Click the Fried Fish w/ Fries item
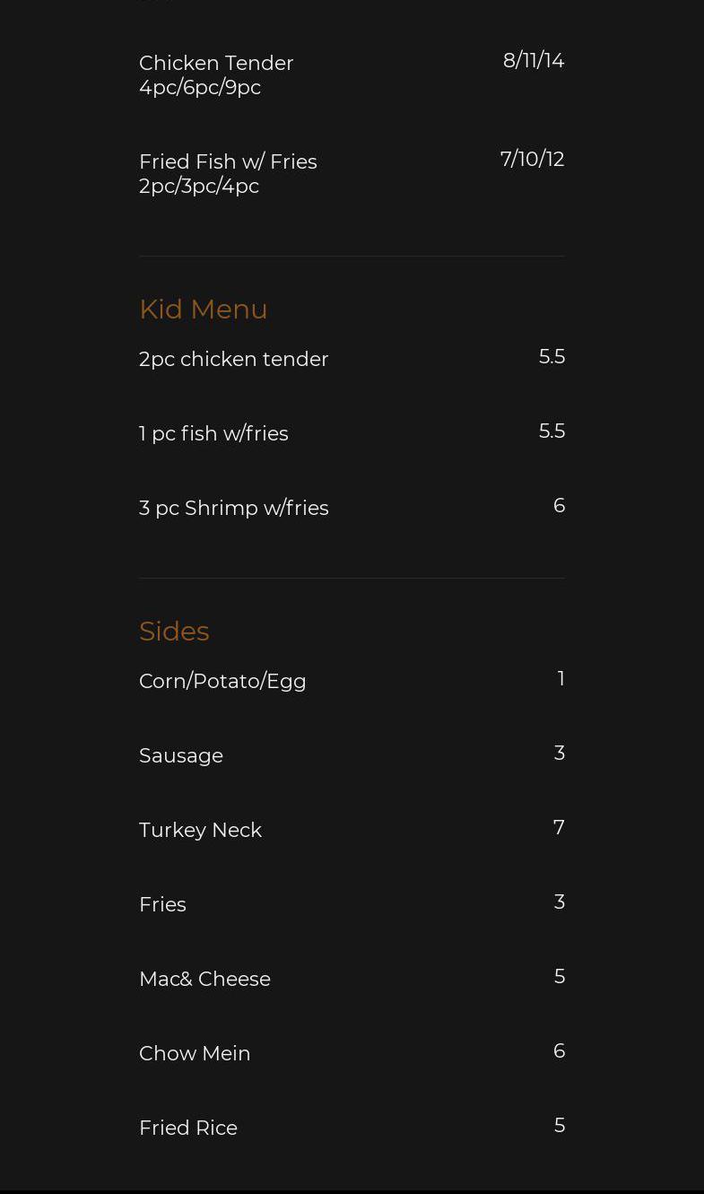Screen dimensions: 704x1194 pos(228,162)
